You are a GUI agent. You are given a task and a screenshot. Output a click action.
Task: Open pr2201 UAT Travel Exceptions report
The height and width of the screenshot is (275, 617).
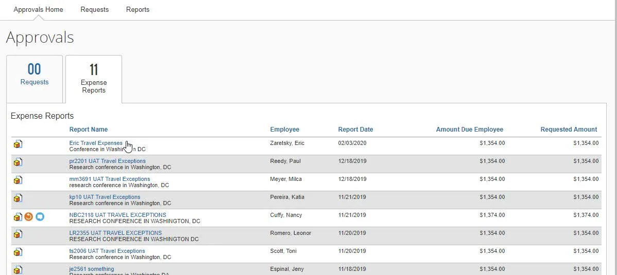(108, 161)
